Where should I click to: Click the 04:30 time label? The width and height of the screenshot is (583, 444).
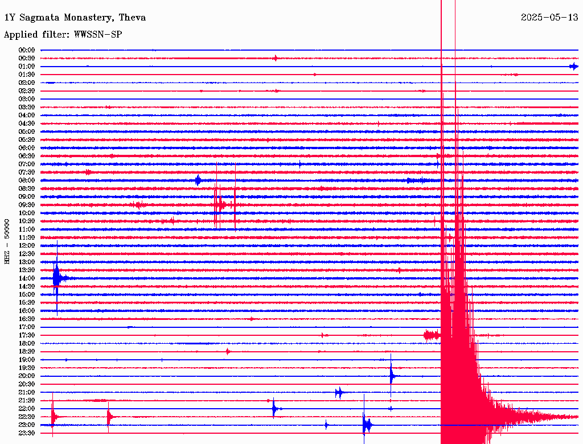coord(27,124)
